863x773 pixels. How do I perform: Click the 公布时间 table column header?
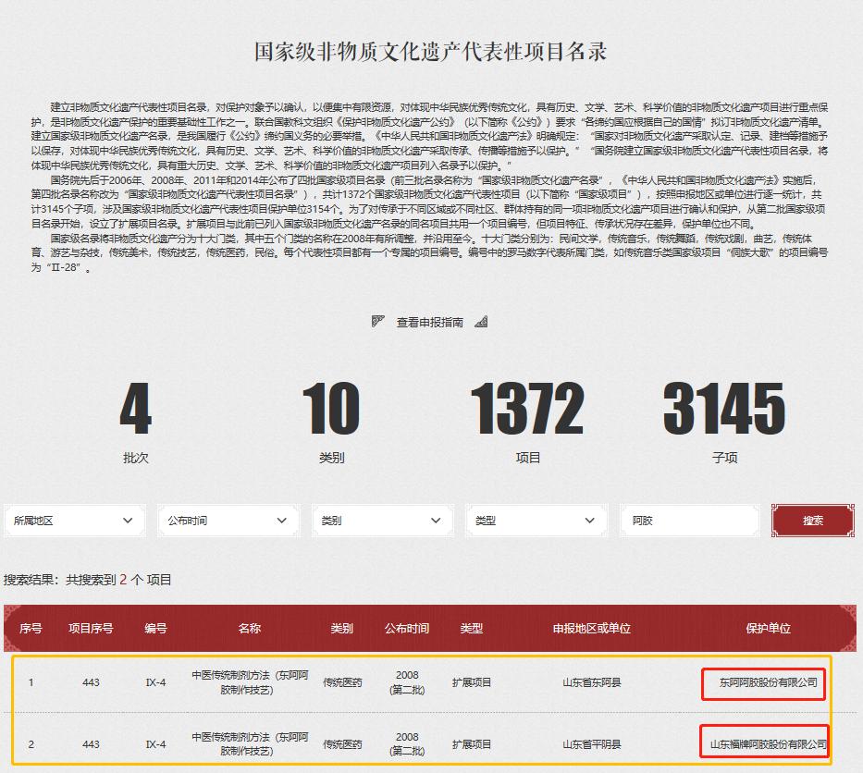point(407,628)
